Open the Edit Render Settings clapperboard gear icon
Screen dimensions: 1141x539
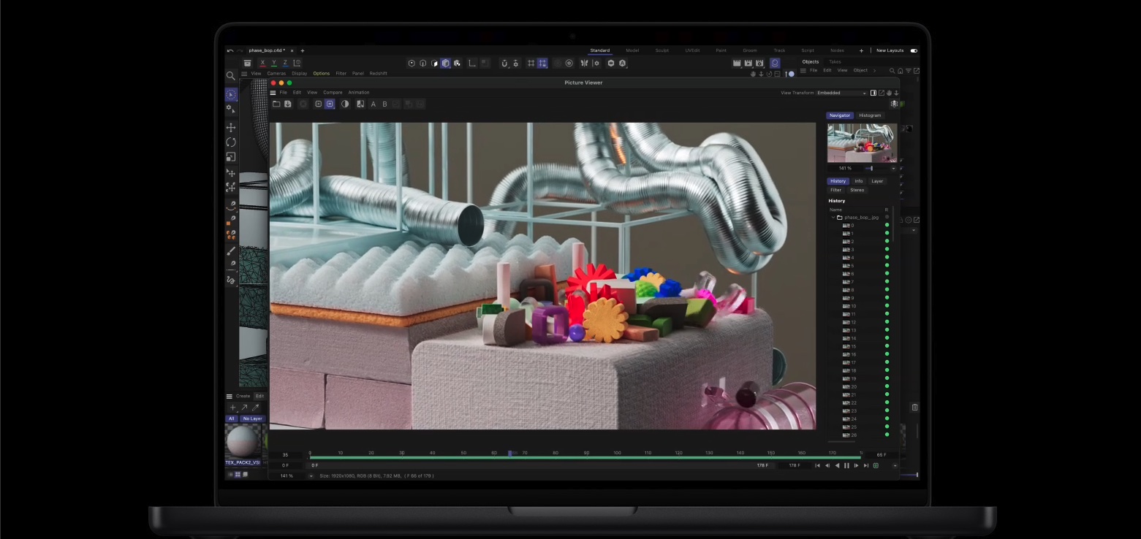pyautogui.click(x=759, y=64)
